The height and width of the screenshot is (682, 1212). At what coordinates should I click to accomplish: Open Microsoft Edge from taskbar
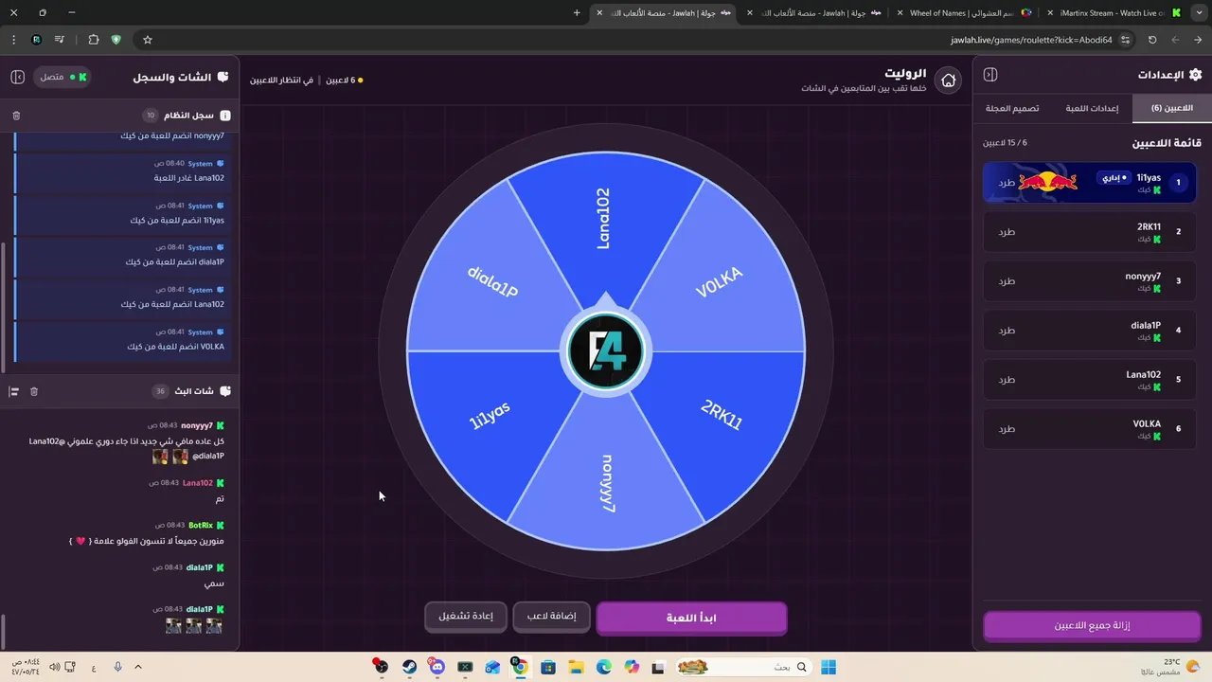pyautogui.click(x=603, y=668)
